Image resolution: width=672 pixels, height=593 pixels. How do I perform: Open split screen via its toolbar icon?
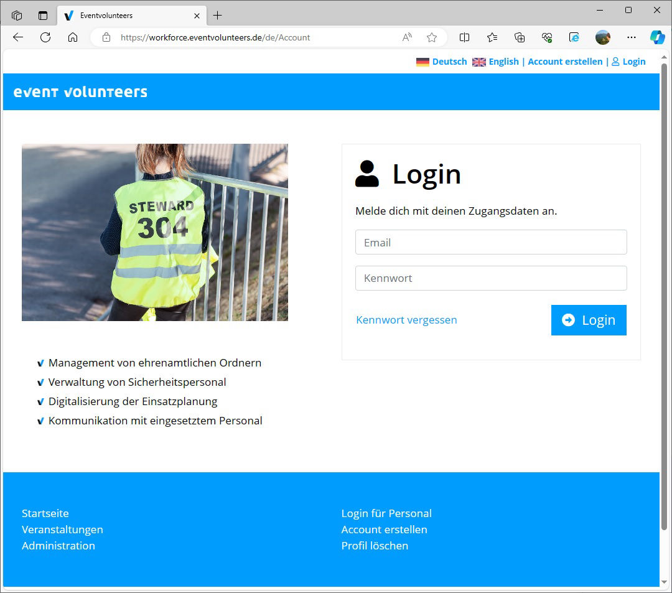coord(464,37)
